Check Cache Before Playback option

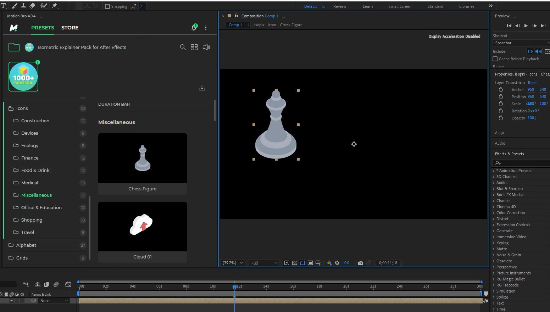point(495,59)
